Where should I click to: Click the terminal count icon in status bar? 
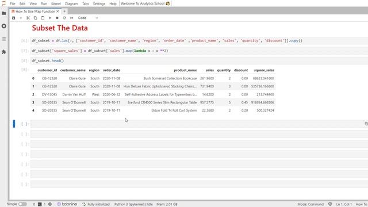pyautogui.click(x=40, y=205)
